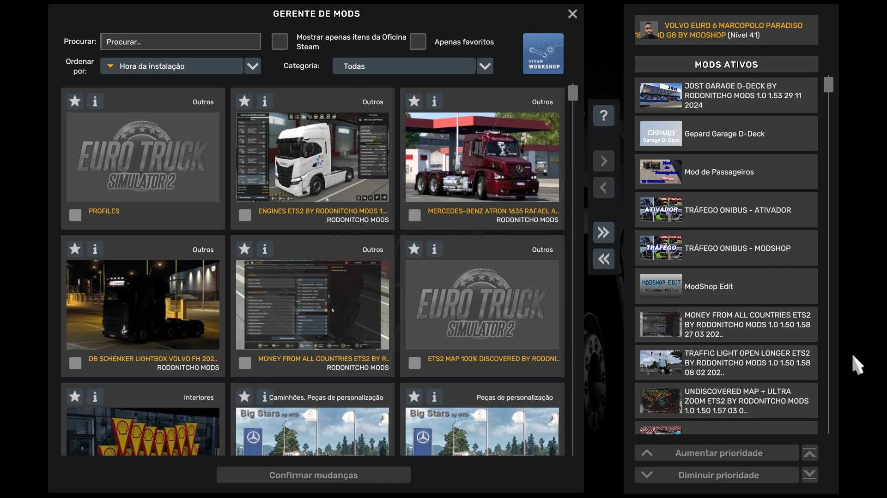The width and height of the screenshot is (887, 498).
Task: Toggle 'Apenas favoritos' checkbox
Action: pyautogui.click(x=418, y=41)
